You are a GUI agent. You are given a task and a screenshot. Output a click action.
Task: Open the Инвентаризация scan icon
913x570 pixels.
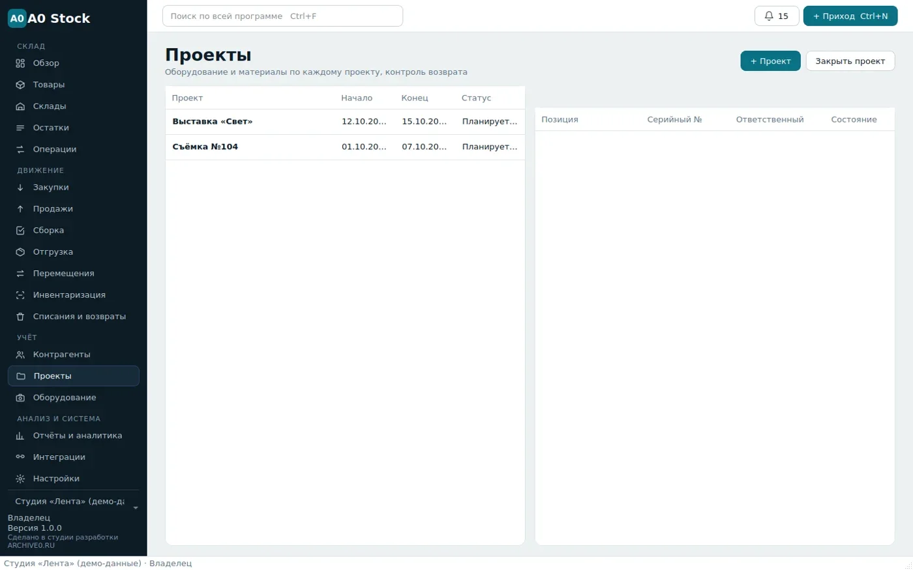(x=20, y=295)
